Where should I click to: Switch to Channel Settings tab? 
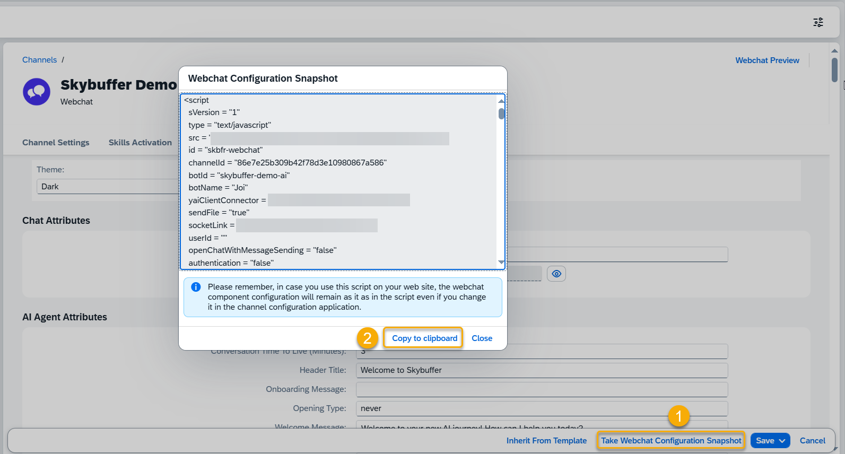tap(56, 143)
